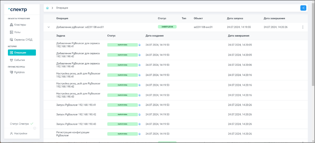The height and width of the screenshot is (143, 315).
Task: Click the home icon in the breadcrumb
Action: (47, 8)
